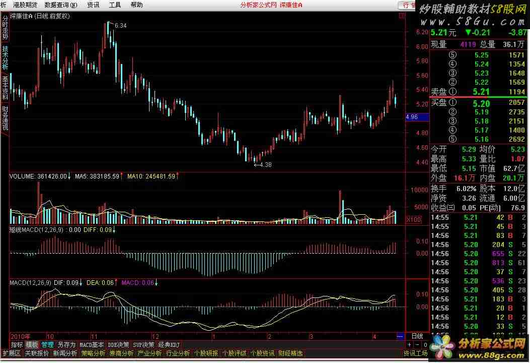Open 券商分析
Viewport: 530px width, 363px height.
click(x=121, y=353)
